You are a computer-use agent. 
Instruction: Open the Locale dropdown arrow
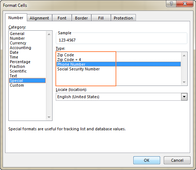184,97
